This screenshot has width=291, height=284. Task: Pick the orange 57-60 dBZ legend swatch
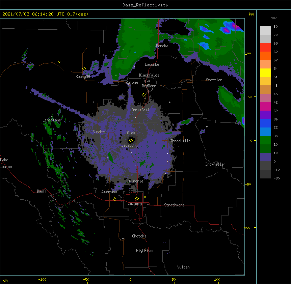[x=265, y=56]
